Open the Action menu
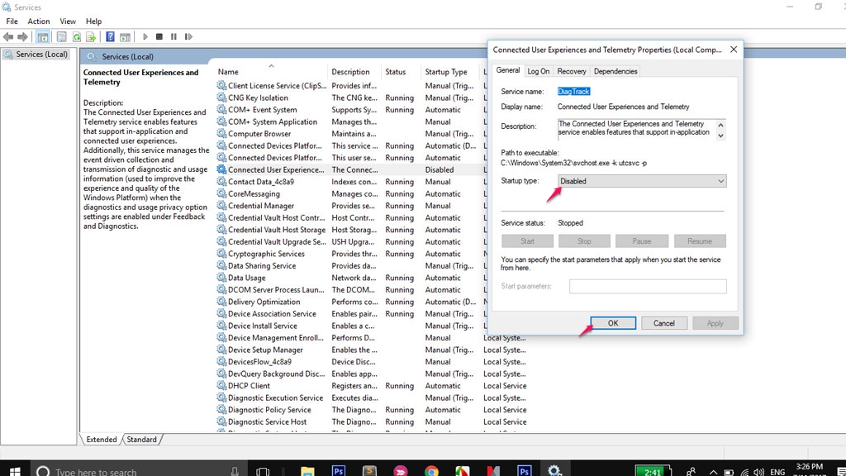This screenshot has width=846, height=476. pos(39,21)
